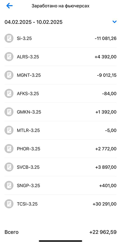Tap the SVCB-3.25 document icon
Viewport: 121px width, 244px height.
pos(9,167)
